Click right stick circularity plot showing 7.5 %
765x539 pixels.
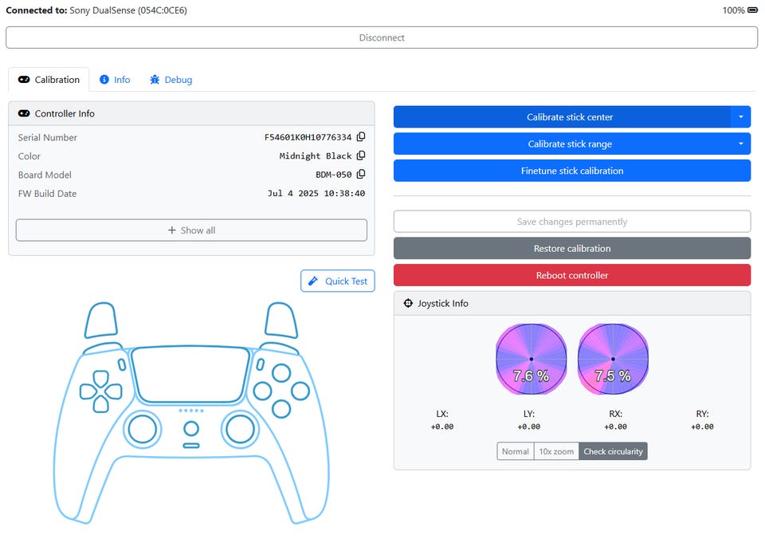(x=614, y=359)
